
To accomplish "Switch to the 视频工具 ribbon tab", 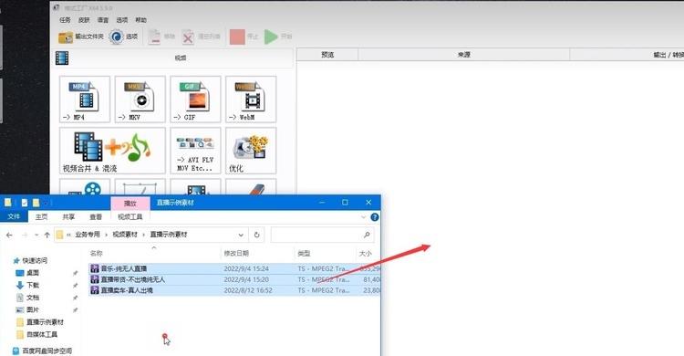I will click(130, 216).
